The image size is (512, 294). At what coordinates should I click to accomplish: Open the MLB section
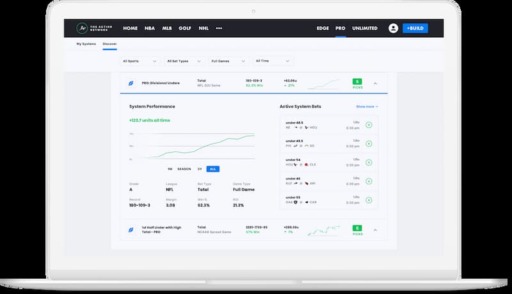coord(167,28)
